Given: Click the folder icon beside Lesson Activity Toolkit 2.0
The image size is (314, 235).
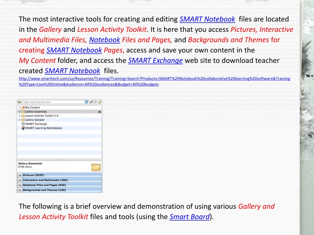Looking at the screenshot, I should 23,116.
